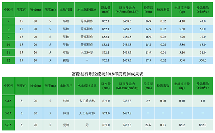The height and width of the screenshot is (133, 215).
Task: Select the 7.70 soil loss cell
Action: 182,37
